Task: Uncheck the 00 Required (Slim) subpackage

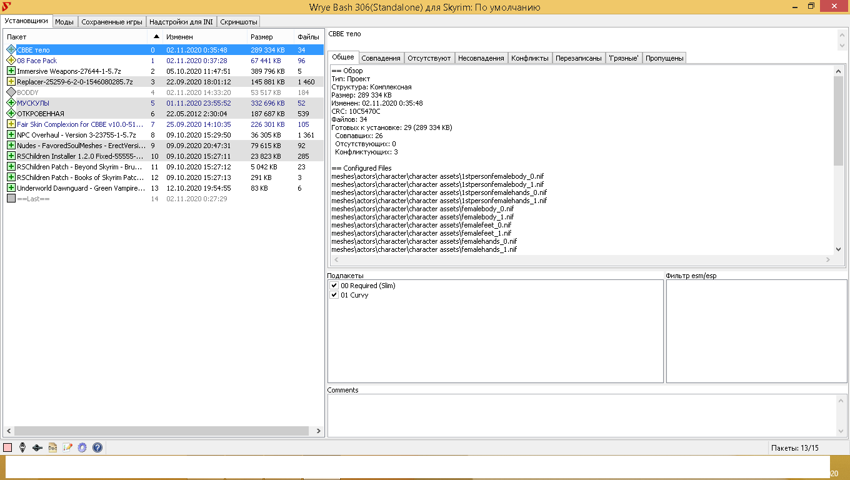Action: tap(334, 286)
